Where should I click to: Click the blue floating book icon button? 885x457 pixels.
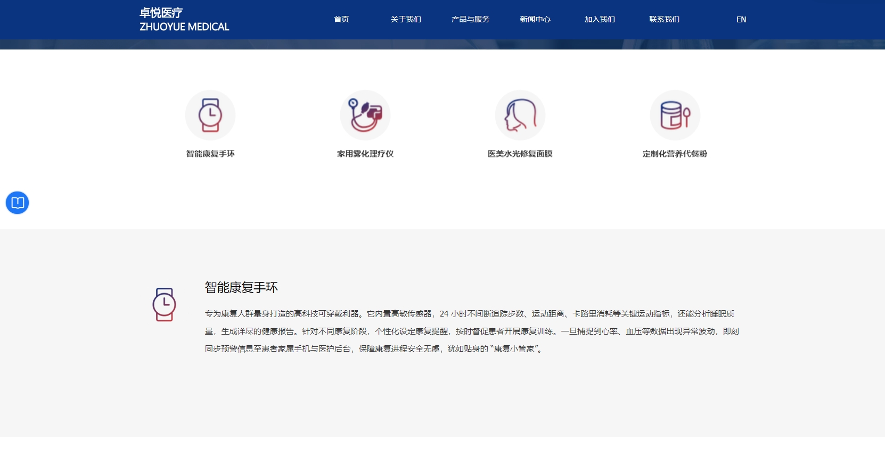[17, 203]
